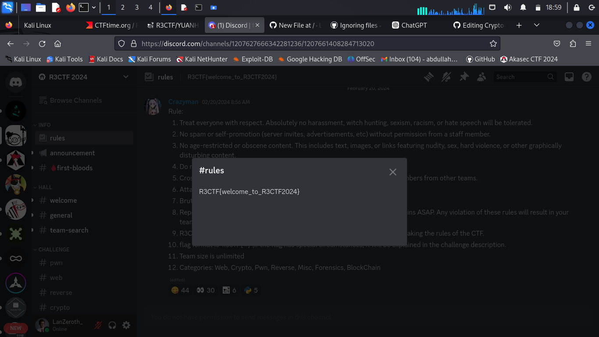Close the #rules topic dialog
Screen dimensions: 599x337
(392, 172)
